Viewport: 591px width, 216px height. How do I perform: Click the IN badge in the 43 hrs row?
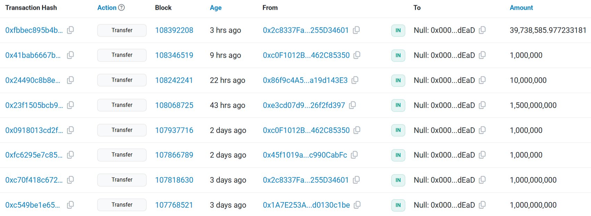[398, 105]
